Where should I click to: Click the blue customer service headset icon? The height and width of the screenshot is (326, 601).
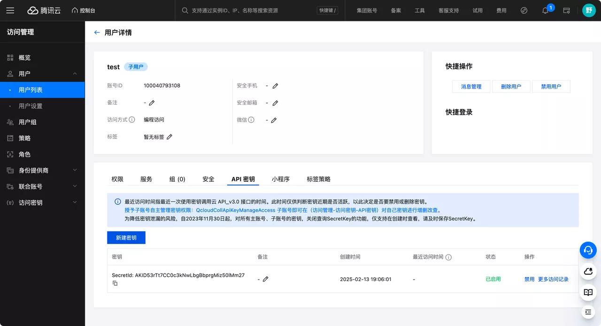[x=588, y=250]
